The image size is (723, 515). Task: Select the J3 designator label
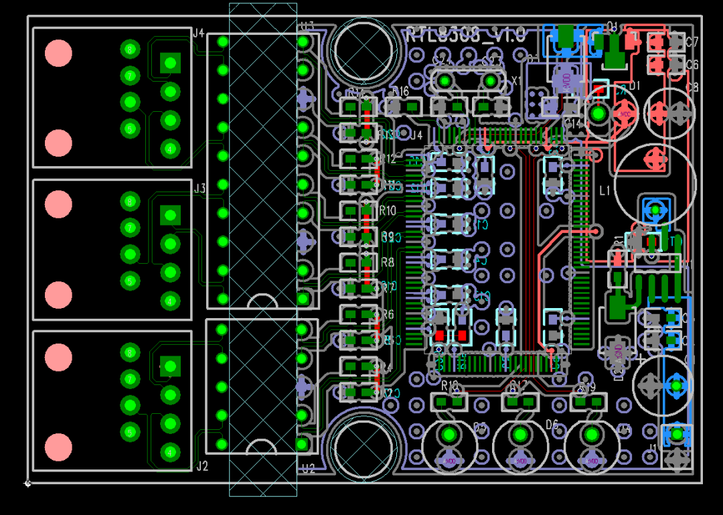pyautogui.click(x=199, y=188)
